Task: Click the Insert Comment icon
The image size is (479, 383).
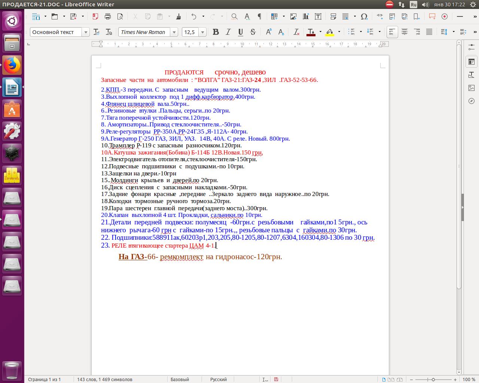Action: (x=432, y=16)
